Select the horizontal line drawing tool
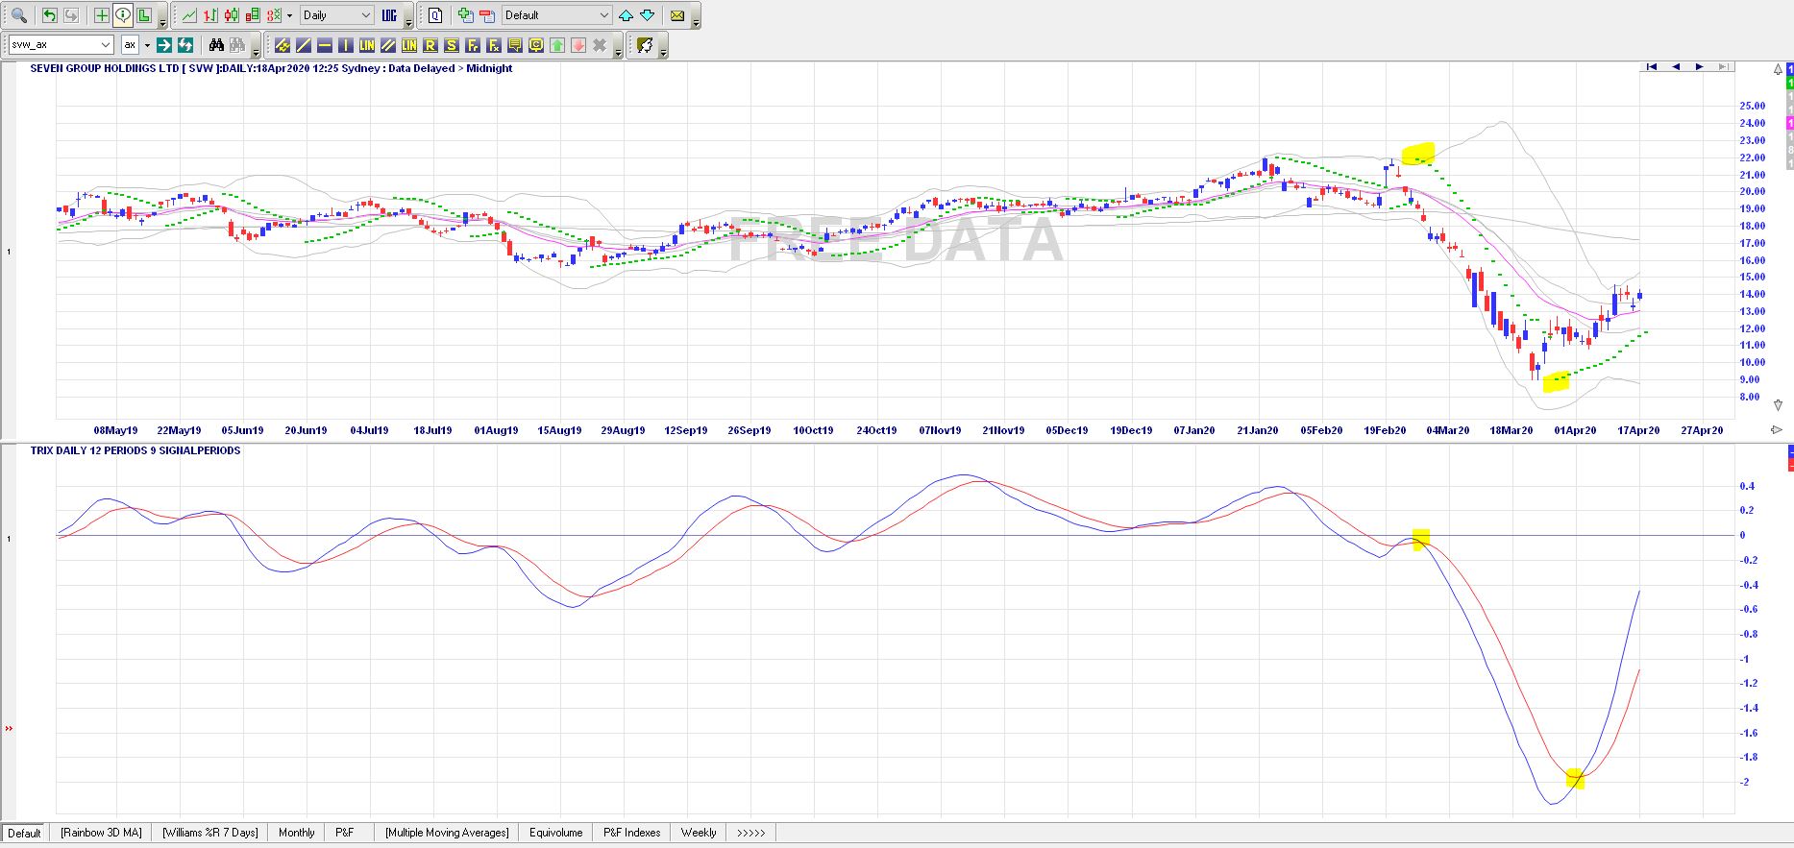The width and height of the screenshot is (1794, 848). click(325, 45)
